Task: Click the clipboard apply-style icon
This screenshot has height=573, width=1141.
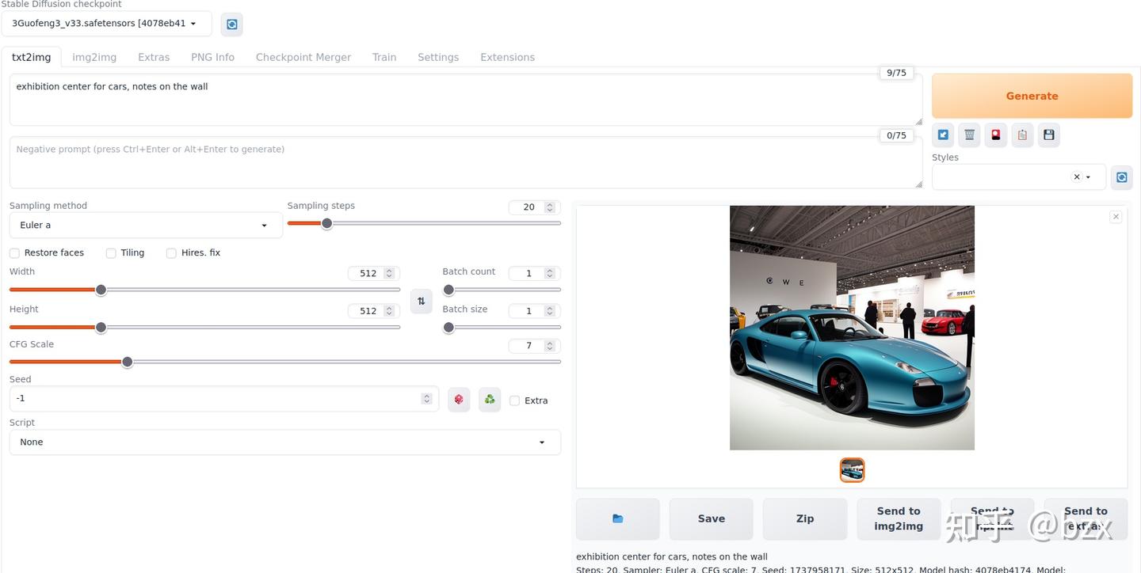Action: pyautogui.click(x=1022, y=135)
